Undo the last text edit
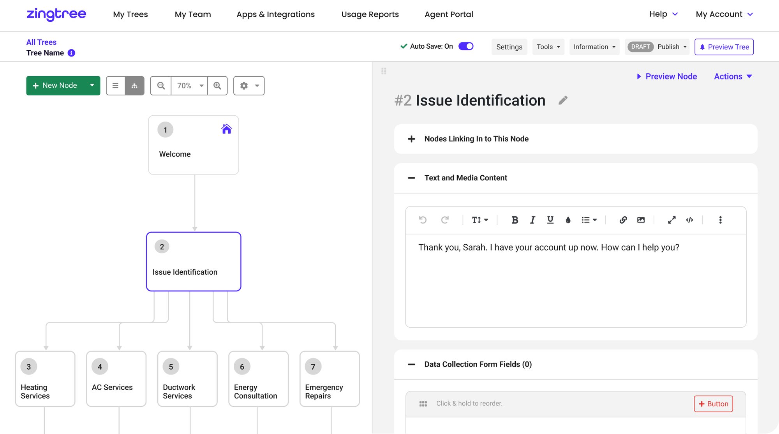 [x=423, y=220]
